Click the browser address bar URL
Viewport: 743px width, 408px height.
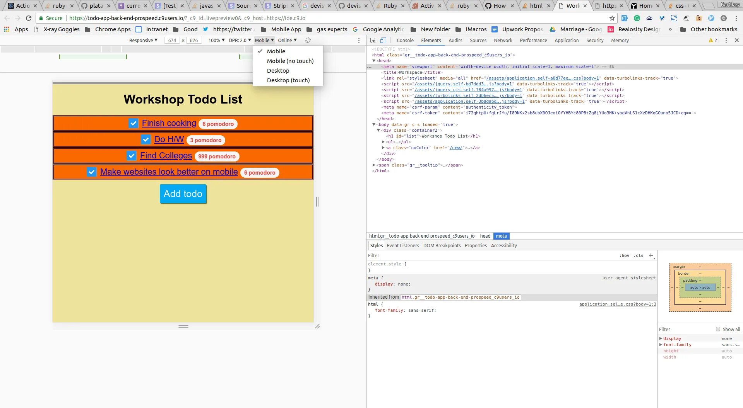coord(187,18)
